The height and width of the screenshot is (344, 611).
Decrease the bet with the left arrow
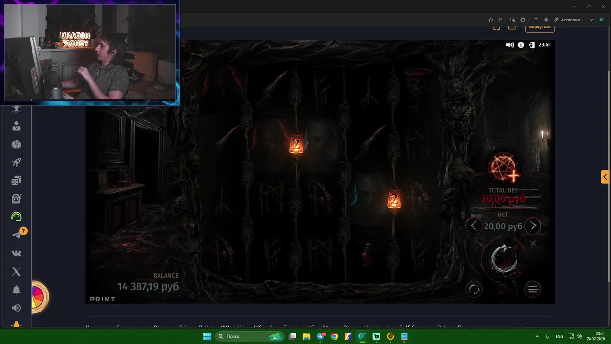(x=474, y=226)
